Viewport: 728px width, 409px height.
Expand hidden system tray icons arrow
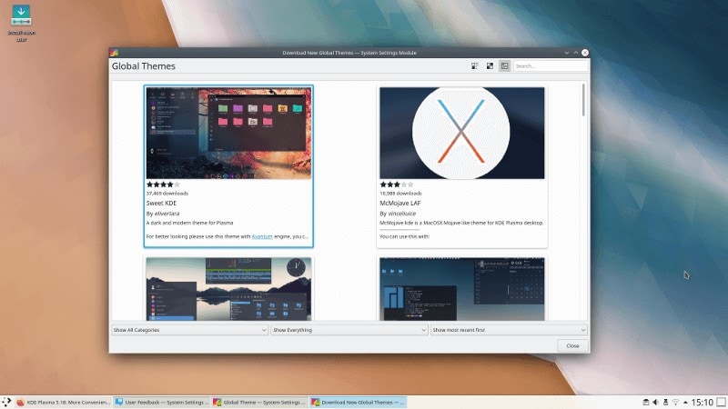pos(685,403)
